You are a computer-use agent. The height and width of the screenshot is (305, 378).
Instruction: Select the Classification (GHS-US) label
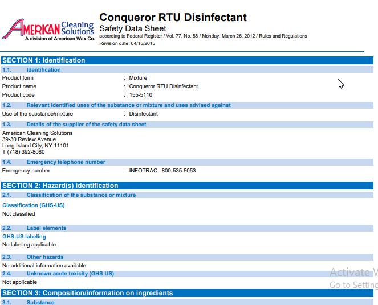[33, 205]
